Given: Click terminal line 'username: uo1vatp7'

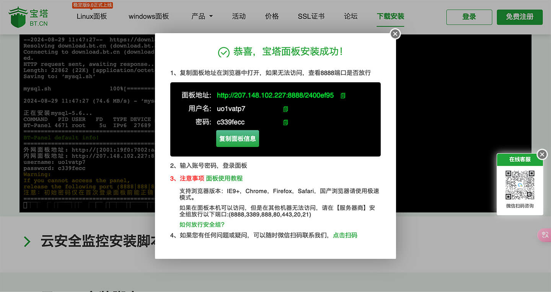Looking at the screenshot, I should point(54,162).
